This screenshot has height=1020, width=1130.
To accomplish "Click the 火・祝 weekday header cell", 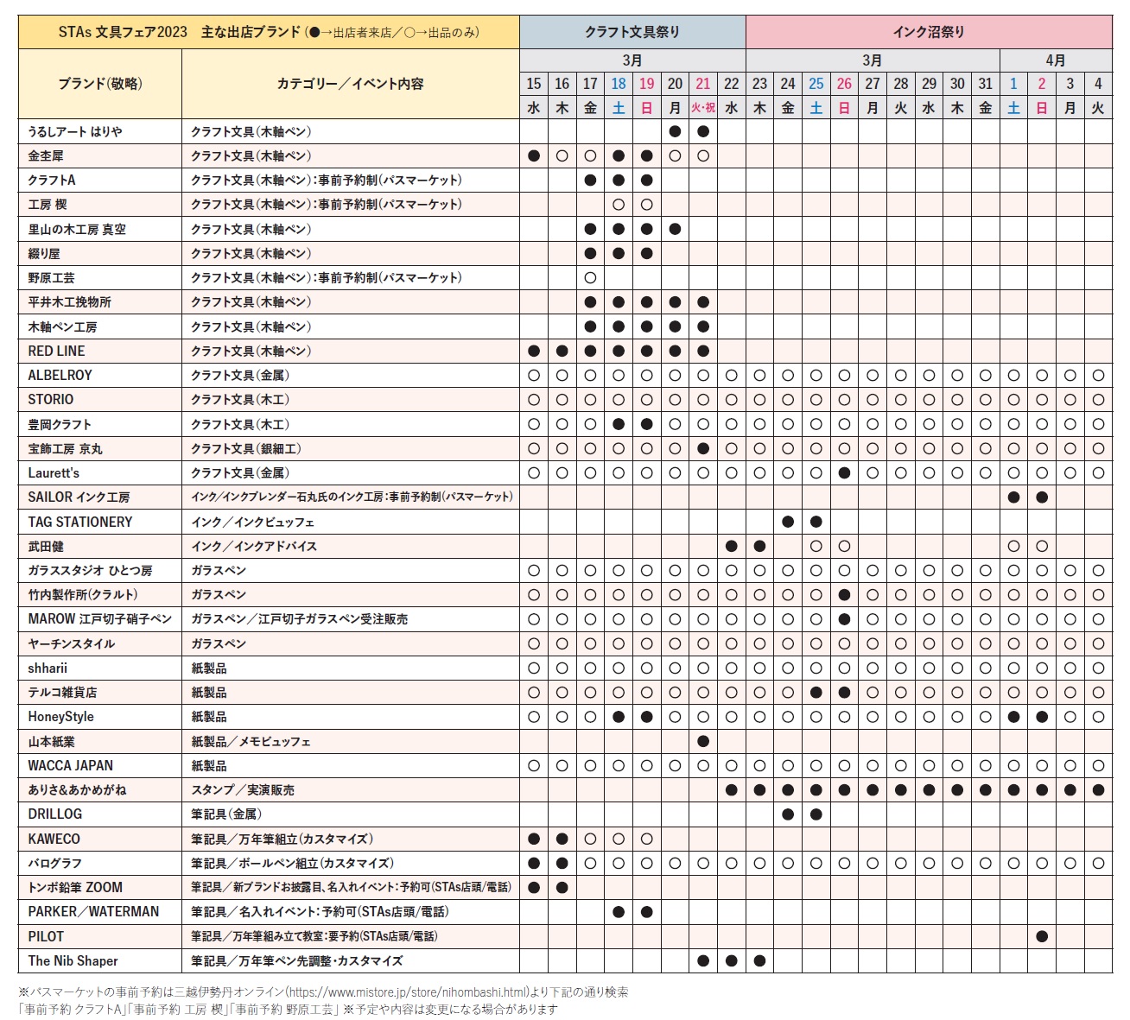I will point(703,108).
